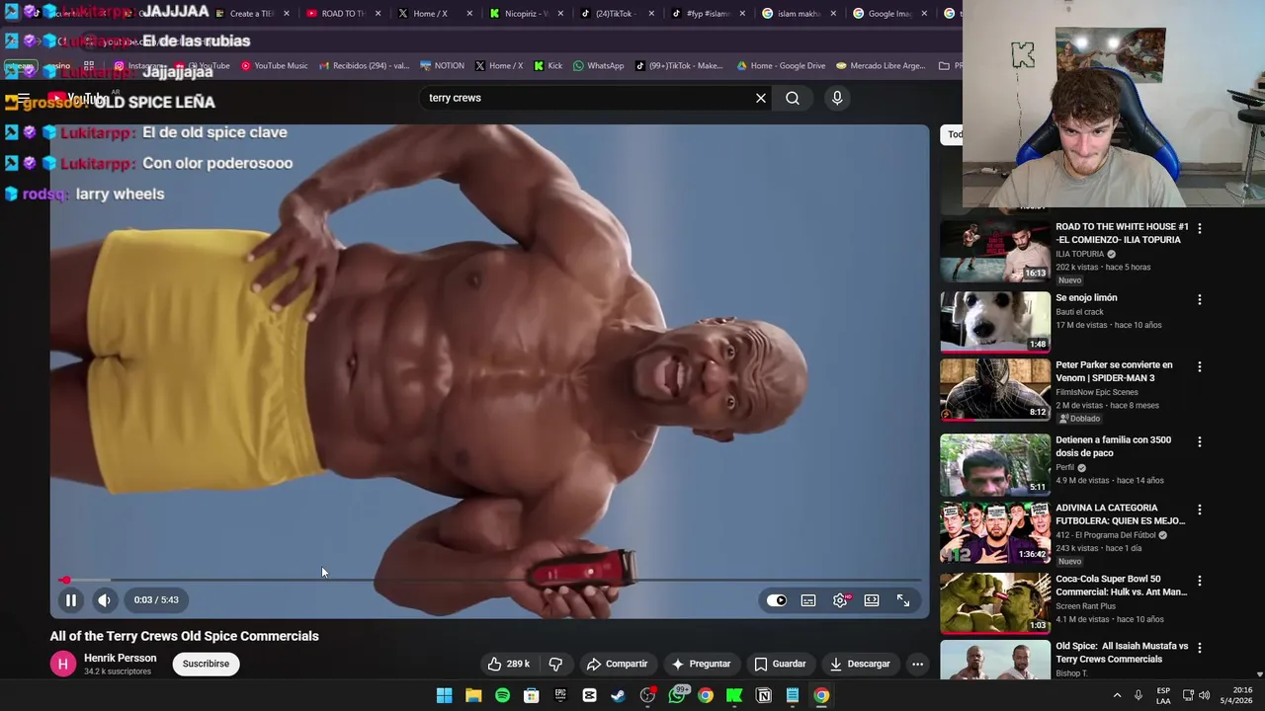Image resolution: width=1265 pixels, height=711 pixels.
Task: Open ADIVINA LA CATEGORIA FUTBOLERA thumbnail
Action: [x=995, y=532]
